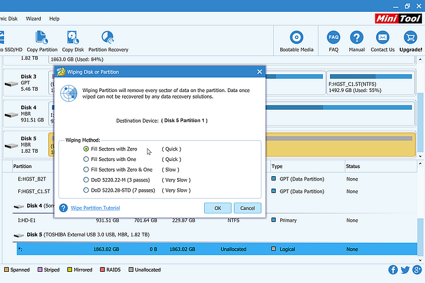Click the Disk 4 drive icon in disk map

coord(11,115)
